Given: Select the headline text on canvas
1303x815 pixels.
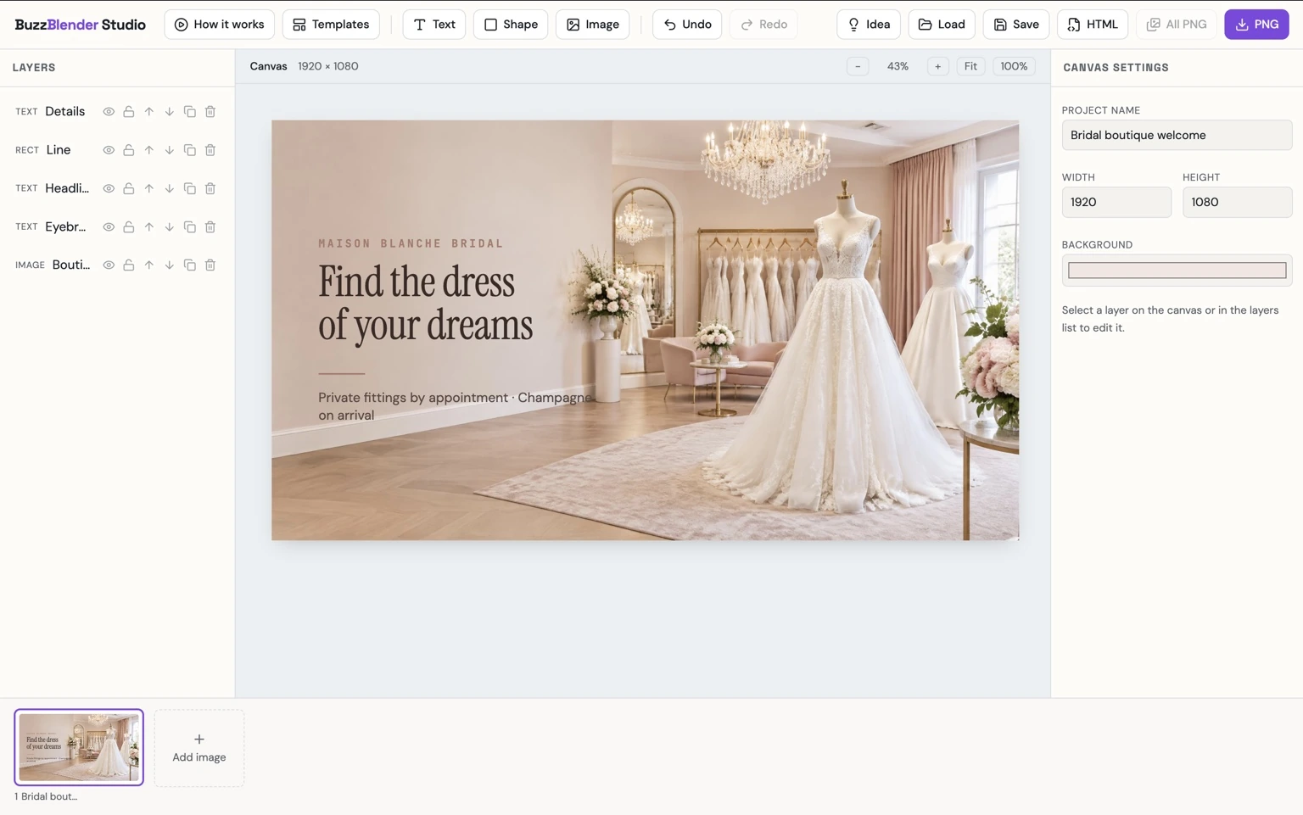Looking at the screenshot, I should [425, 303].
